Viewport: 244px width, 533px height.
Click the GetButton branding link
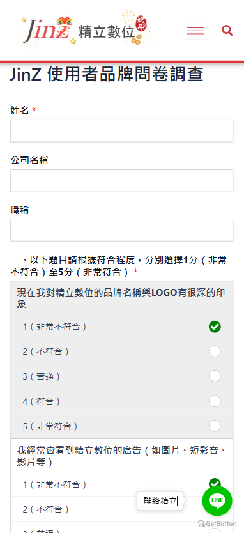(217, 523)
